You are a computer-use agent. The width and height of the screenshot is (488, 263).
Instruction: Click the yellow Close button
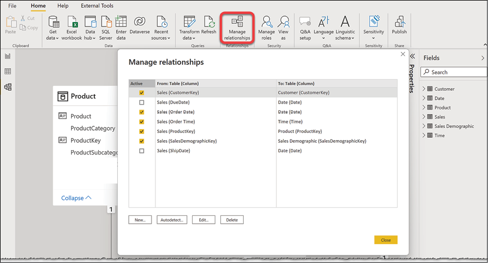coord(386,240)
